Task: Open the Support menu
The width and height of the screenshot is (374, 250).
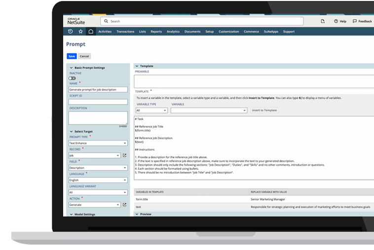Action: click(x=289, y=32)
